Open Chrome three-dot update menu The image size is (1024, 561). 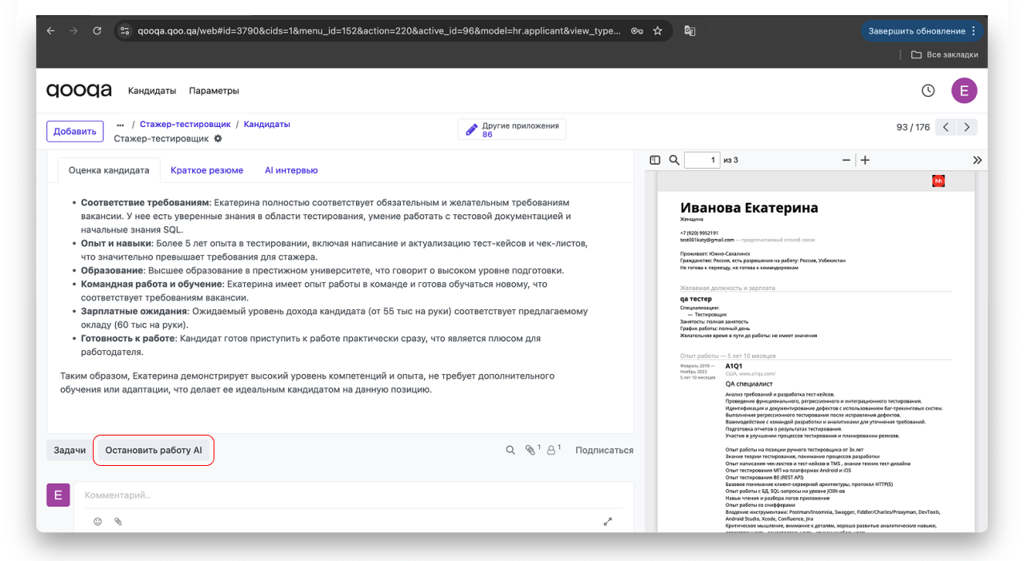974,31
